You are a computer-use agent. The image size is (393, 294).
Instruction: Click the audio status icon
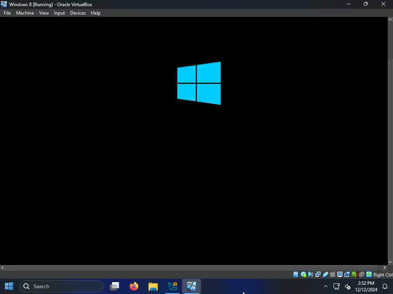[x=311, y=274]
